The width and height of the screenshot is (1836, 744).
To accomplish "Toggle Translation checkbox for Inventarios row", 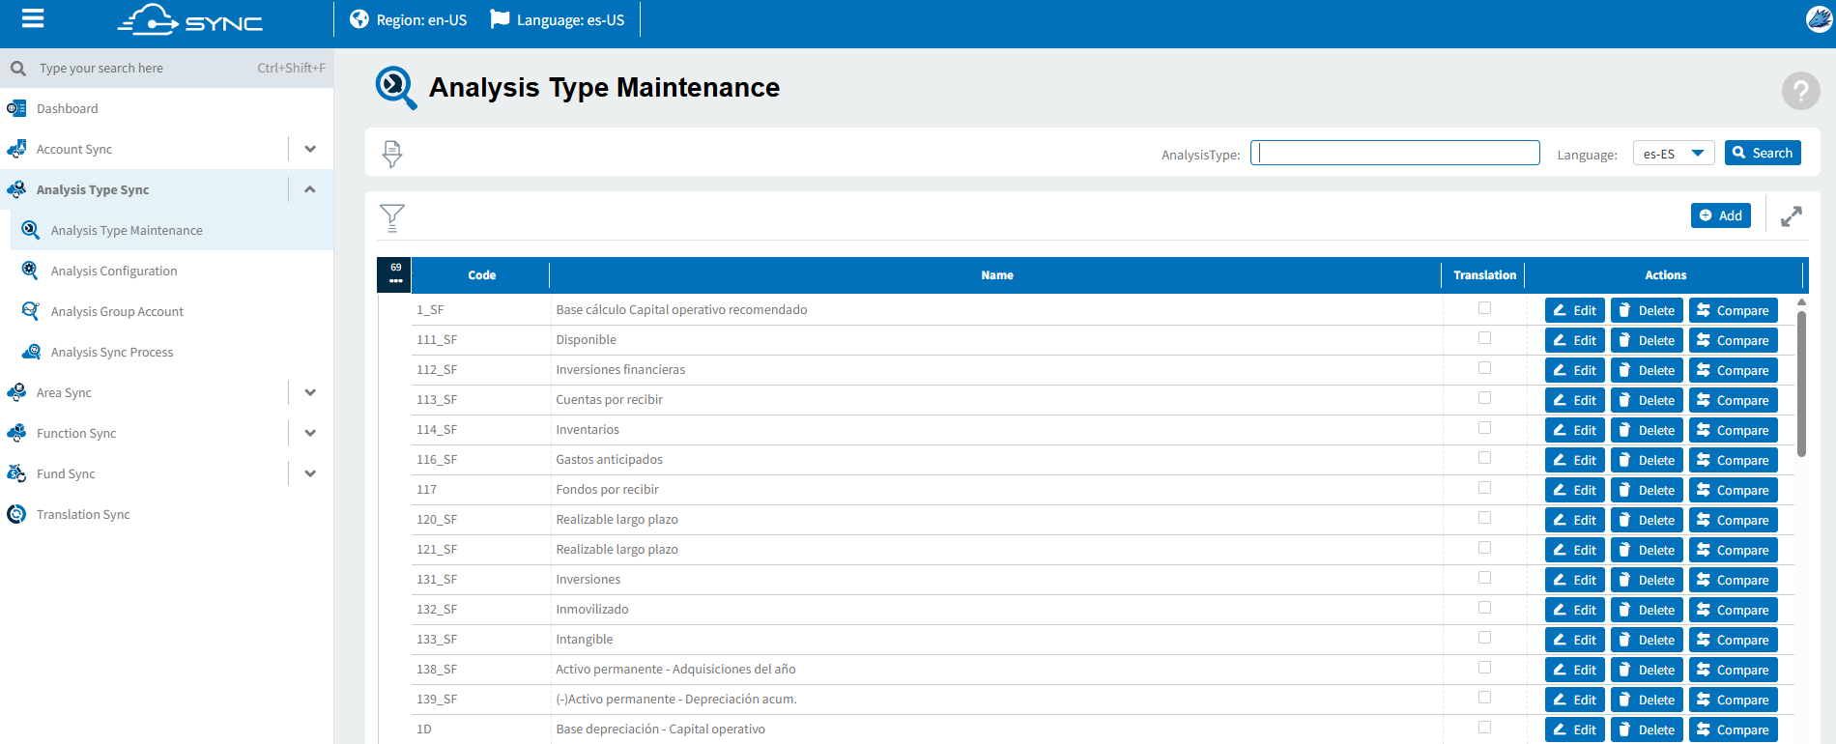I will coord(1484,428).
